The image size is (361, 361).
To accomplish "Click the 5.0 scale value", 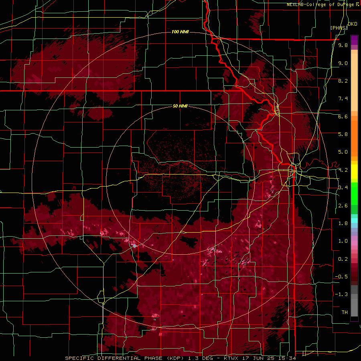I will [x=343, y=152].
